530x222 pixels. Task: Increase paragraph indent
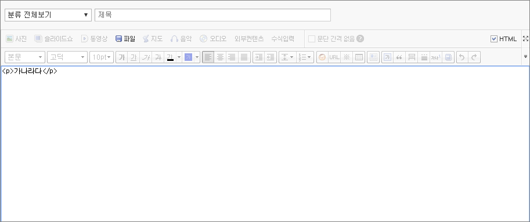tap(258, 57)
